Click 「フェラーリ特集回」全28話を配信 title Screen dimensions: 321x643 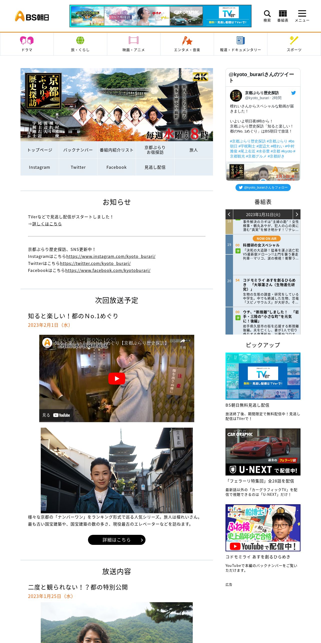point(260,481)
